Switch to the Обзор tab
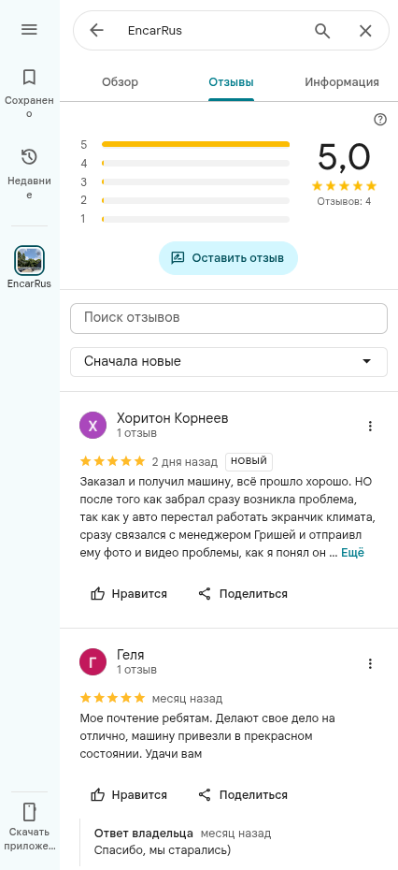 click(121, 82)
